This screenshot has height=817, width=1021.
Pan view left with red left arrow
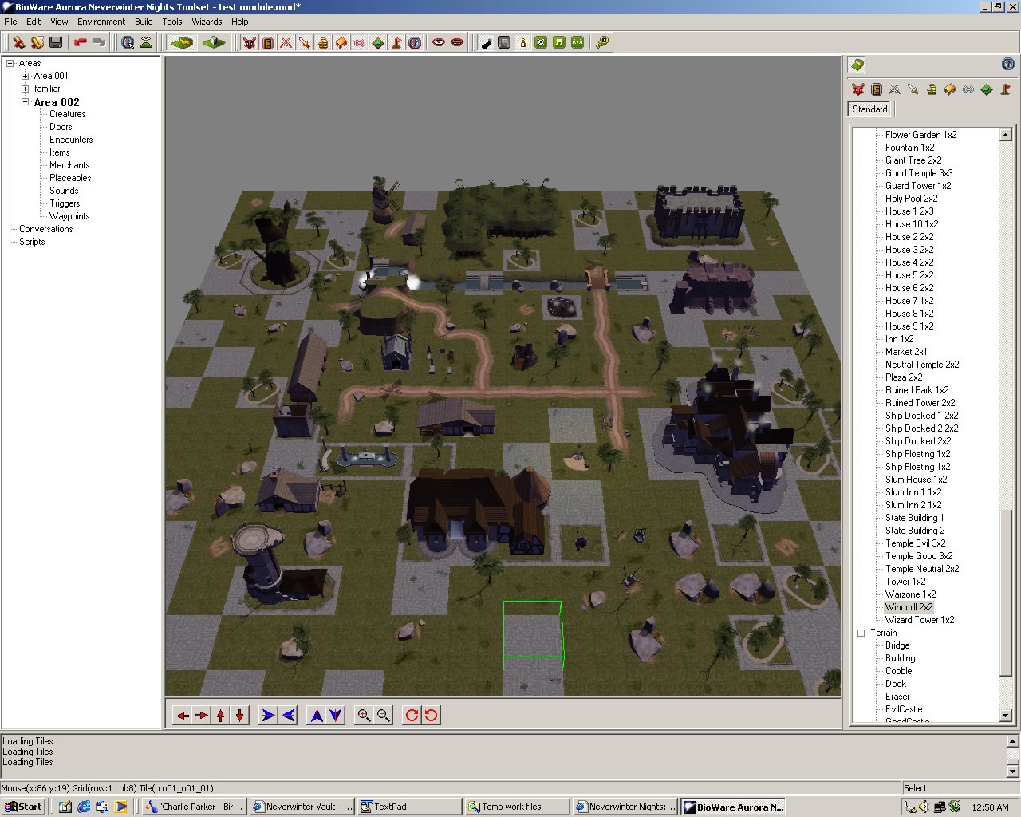(x=182, y=716)
